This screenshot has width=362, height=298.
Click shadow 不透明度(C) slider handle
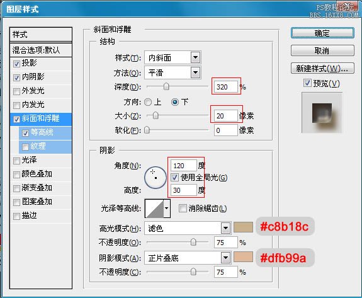click(x=193, y=272)
